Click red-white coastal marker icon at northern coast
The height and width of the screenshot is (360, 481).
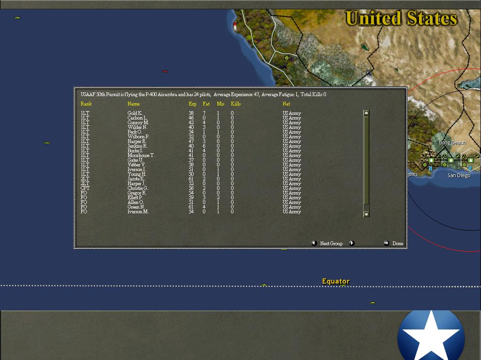pos(235,26)
